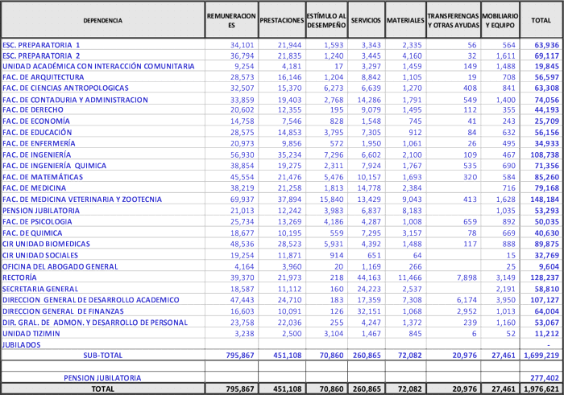Select the JUBILADOS row label
Image resolution: width=564 pixels, height=395 pixels.
(21, 345)
